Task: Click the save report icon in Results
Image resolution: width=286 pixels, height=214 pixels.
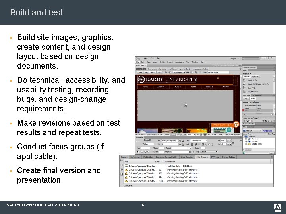Action: [x=122, y=174]
